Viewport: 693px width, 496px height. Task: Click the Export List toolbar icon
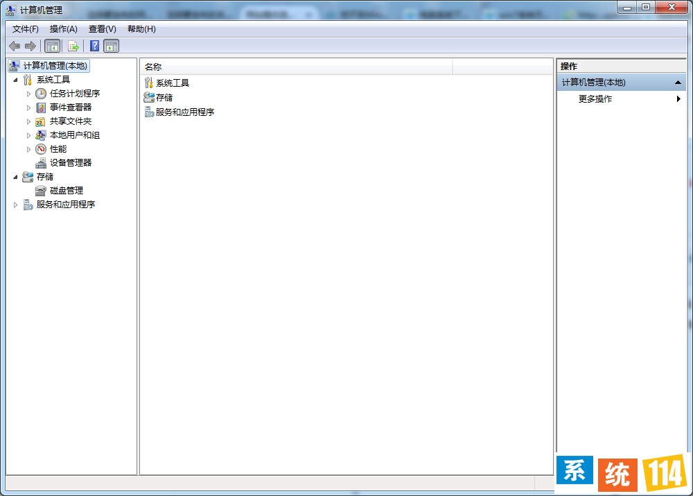[73, 46]
